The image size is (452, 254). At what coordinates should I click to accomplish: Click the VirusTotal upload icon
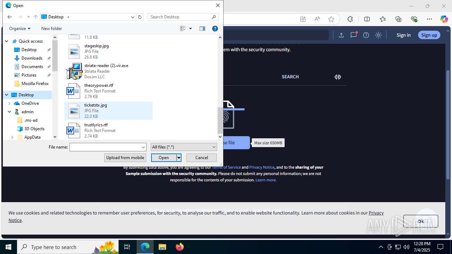click(341, 35)
